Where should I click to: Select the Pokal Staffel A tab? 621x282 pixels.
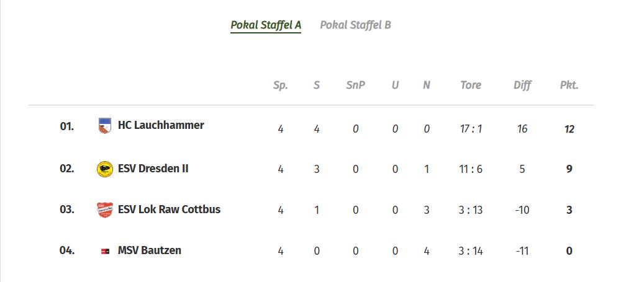pos(266,25)
